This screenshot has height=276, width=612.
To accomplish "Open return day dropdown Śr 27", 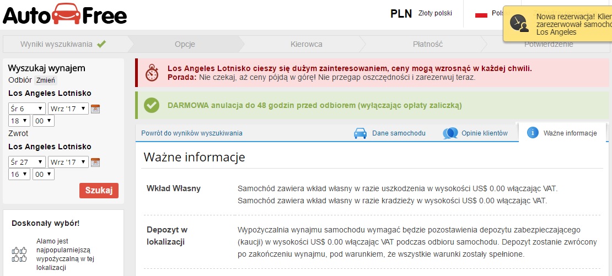I will click(x=27, y=162).
